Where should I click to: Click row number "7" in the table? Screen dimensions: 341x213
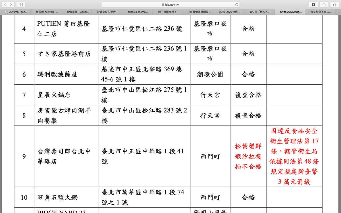[24, 95]
